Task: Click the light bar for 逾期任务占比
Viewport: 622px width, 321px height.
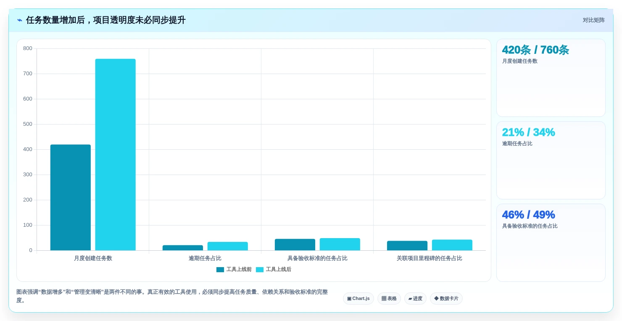Action: point(228,246)
